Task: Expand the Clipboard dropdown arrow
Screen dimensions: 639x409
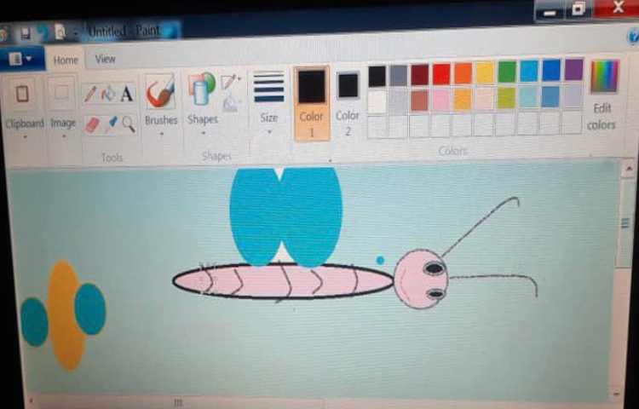Action: point(26,137)
